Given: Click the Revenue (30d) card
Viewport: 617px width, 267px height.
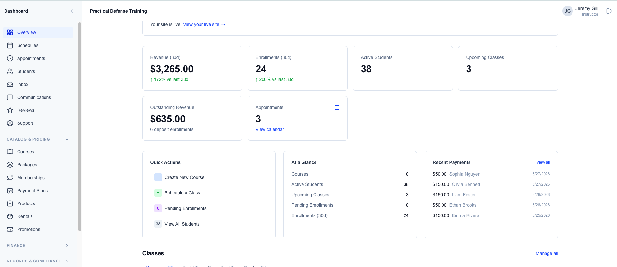Looking at the screenshot, I should (192, 68).
